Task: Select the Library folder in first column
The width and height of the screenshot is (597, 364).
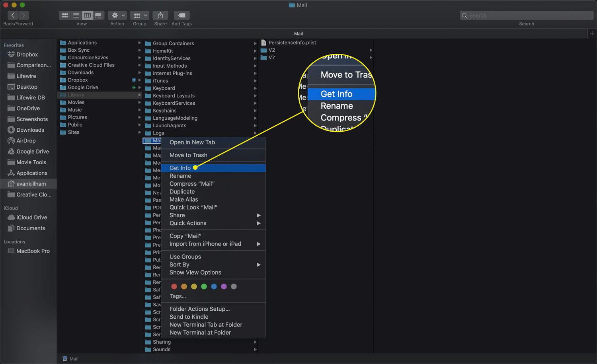Action: point(76,95)
